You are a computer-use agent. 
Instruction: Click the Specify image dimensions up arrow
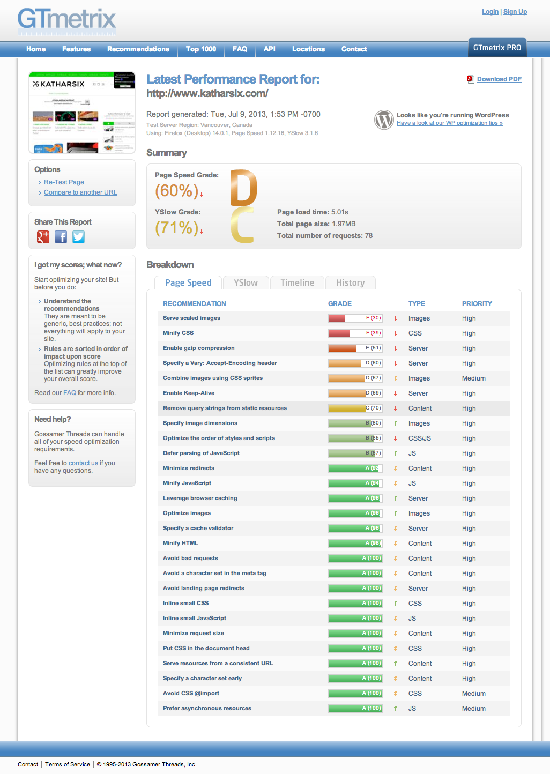tap(396, 423)
